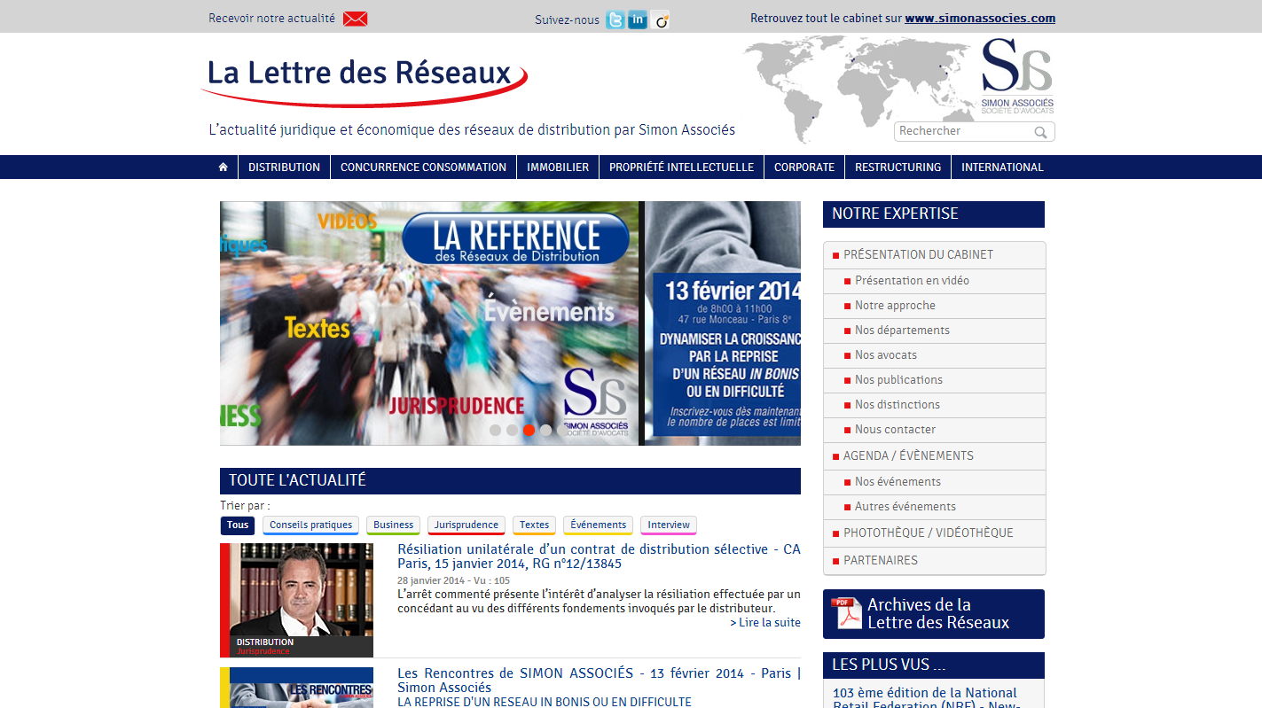Open the Distribution menu item
This screenshot has height=708, width=1262.
(x=284, y=167)
